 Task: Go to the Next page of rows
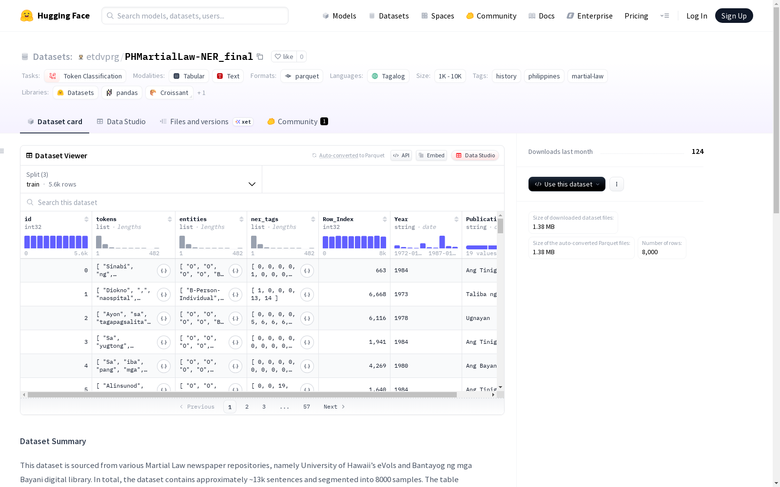[334, 407]
